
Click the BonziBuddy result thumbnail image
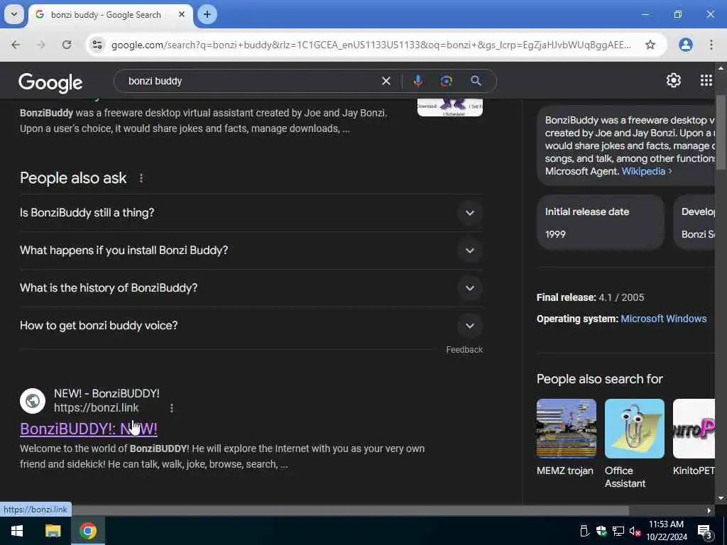449,107
